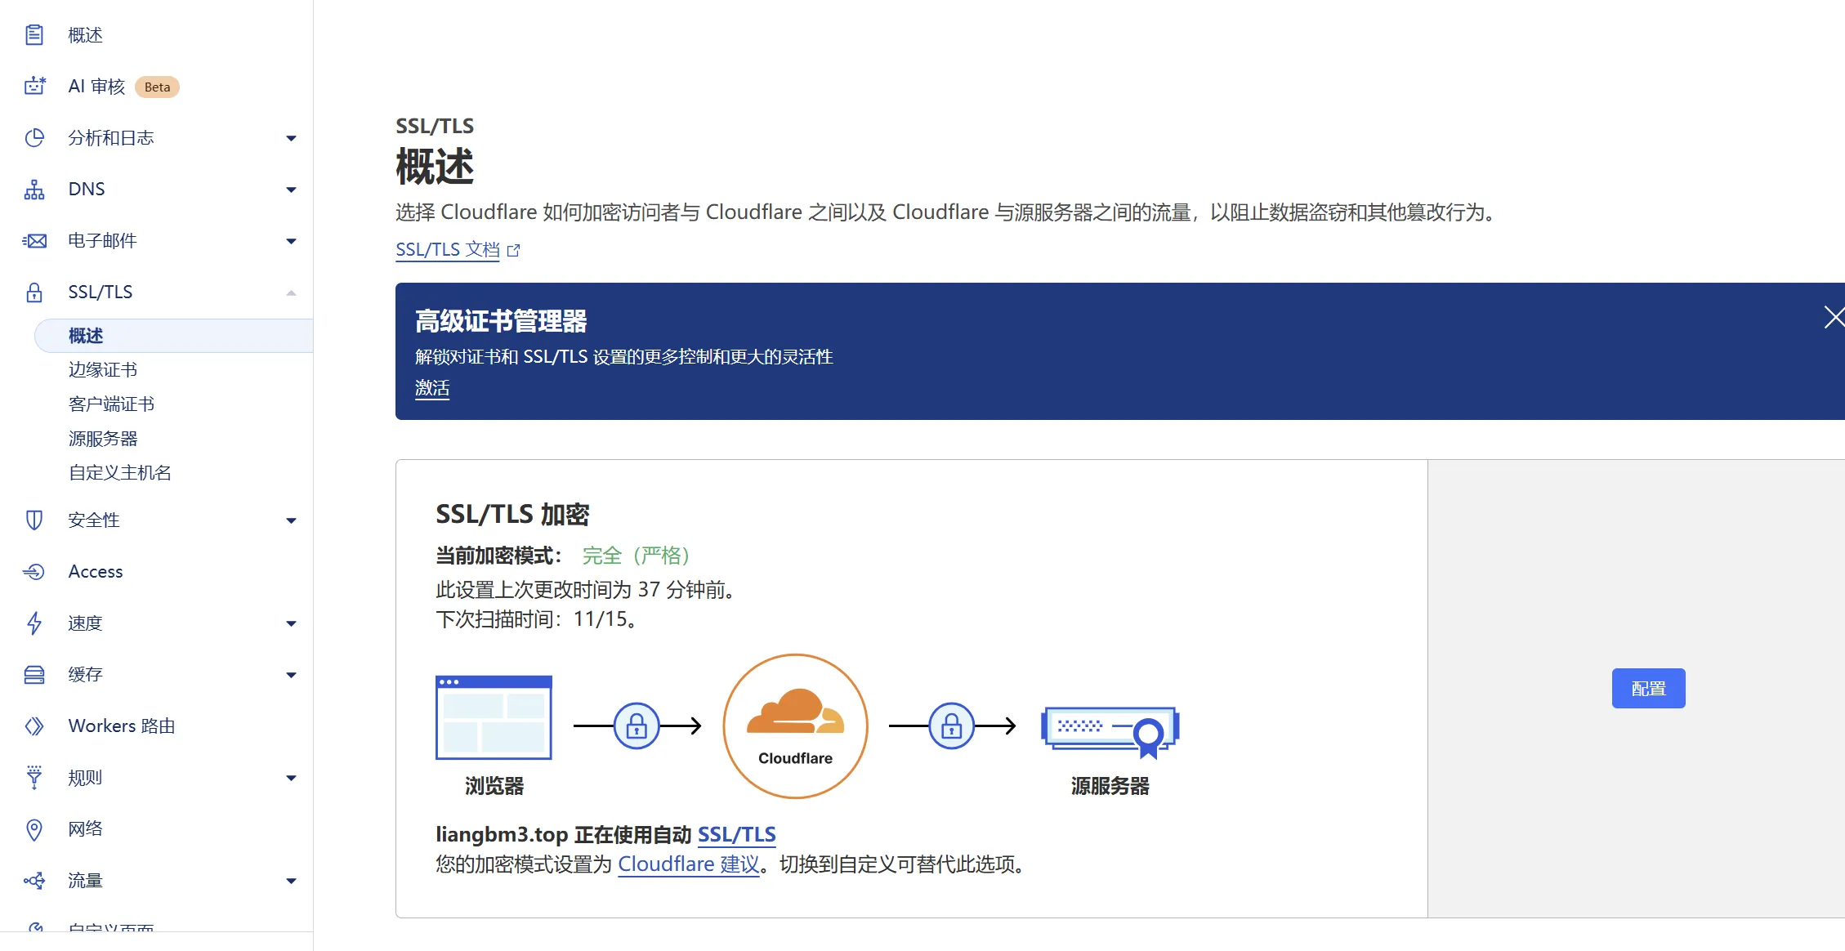
Task: Switch to 边缘证书 page
Action: click(103, 368)
